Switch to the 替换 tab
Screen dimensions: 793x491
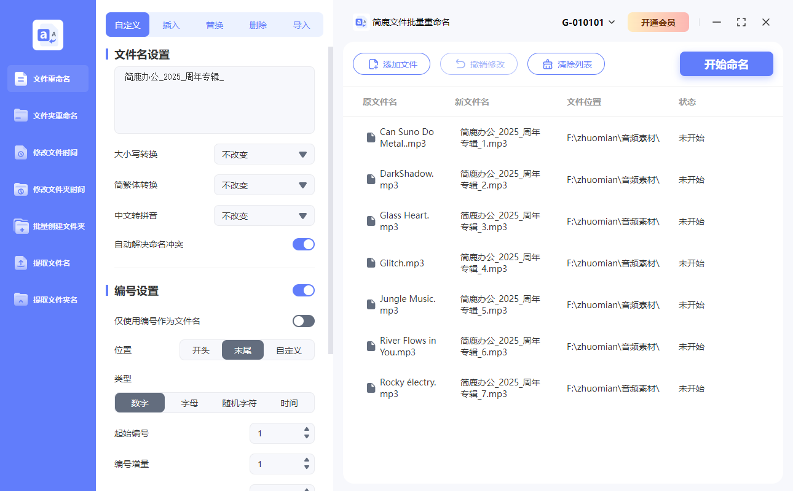click(x=215, y=25)
